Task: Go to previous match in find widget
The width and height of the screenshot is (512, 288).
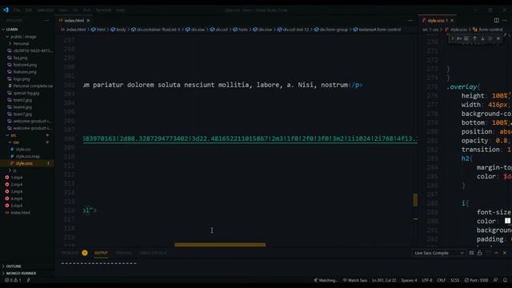Action: coord(474,38)
